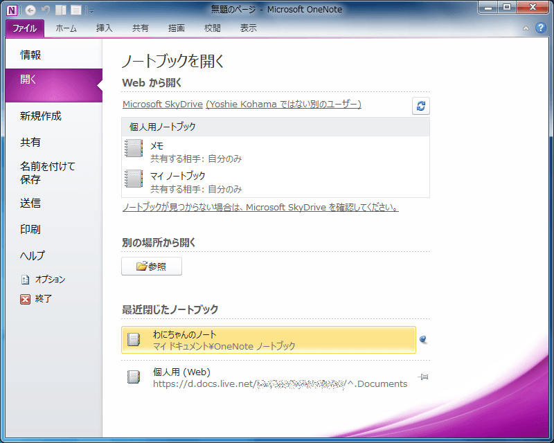Refresh the SkyDrive notebook list
The width and height of the screenshot is (554, 443).
pyautogui.click(x=421, y=106)
